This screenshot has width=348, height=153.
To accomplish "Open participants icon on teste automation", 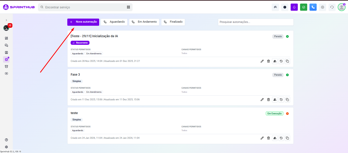I will (x=275, y=138).
